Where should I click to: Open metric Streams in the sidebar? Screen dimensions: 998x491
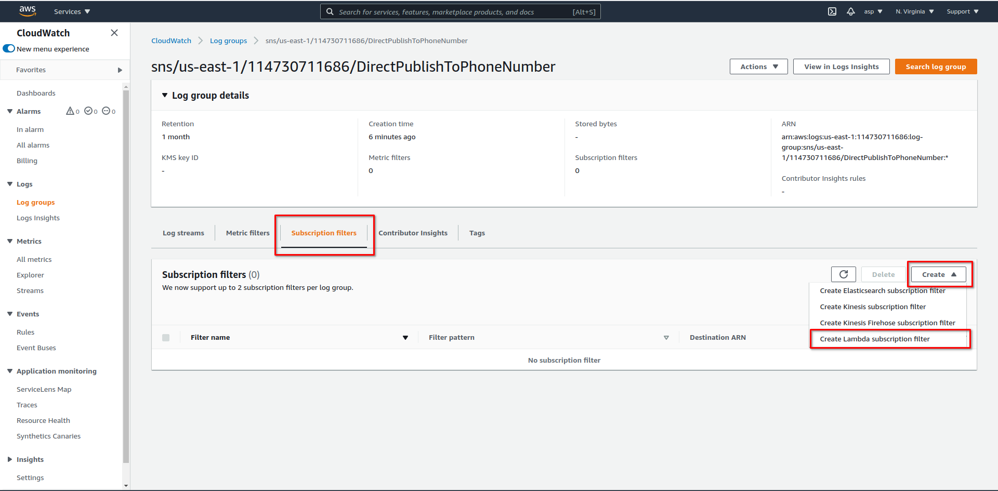point(30,290)
